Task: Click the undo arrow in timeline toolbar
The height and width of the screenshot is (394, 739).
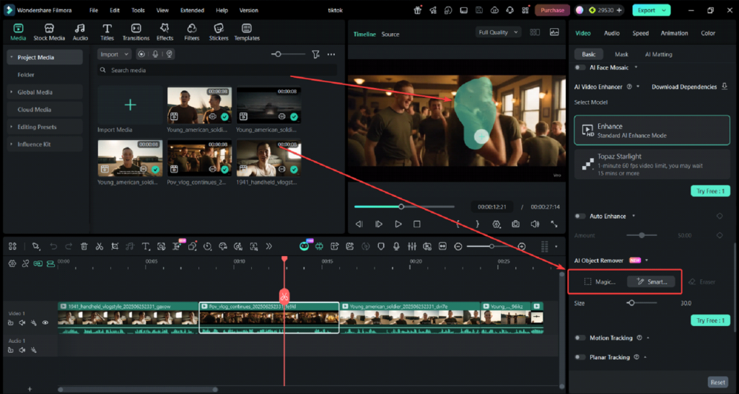Action: click(x=53, y=246)
